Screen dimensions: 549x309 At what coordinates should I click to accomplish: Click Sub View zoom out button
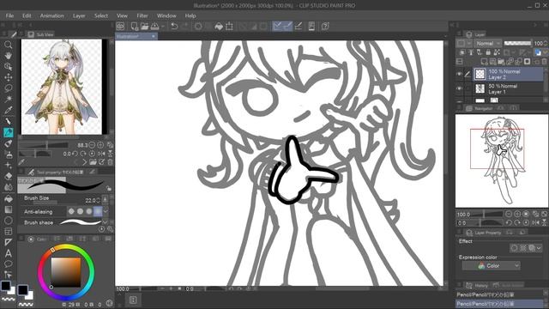[92, 145]
